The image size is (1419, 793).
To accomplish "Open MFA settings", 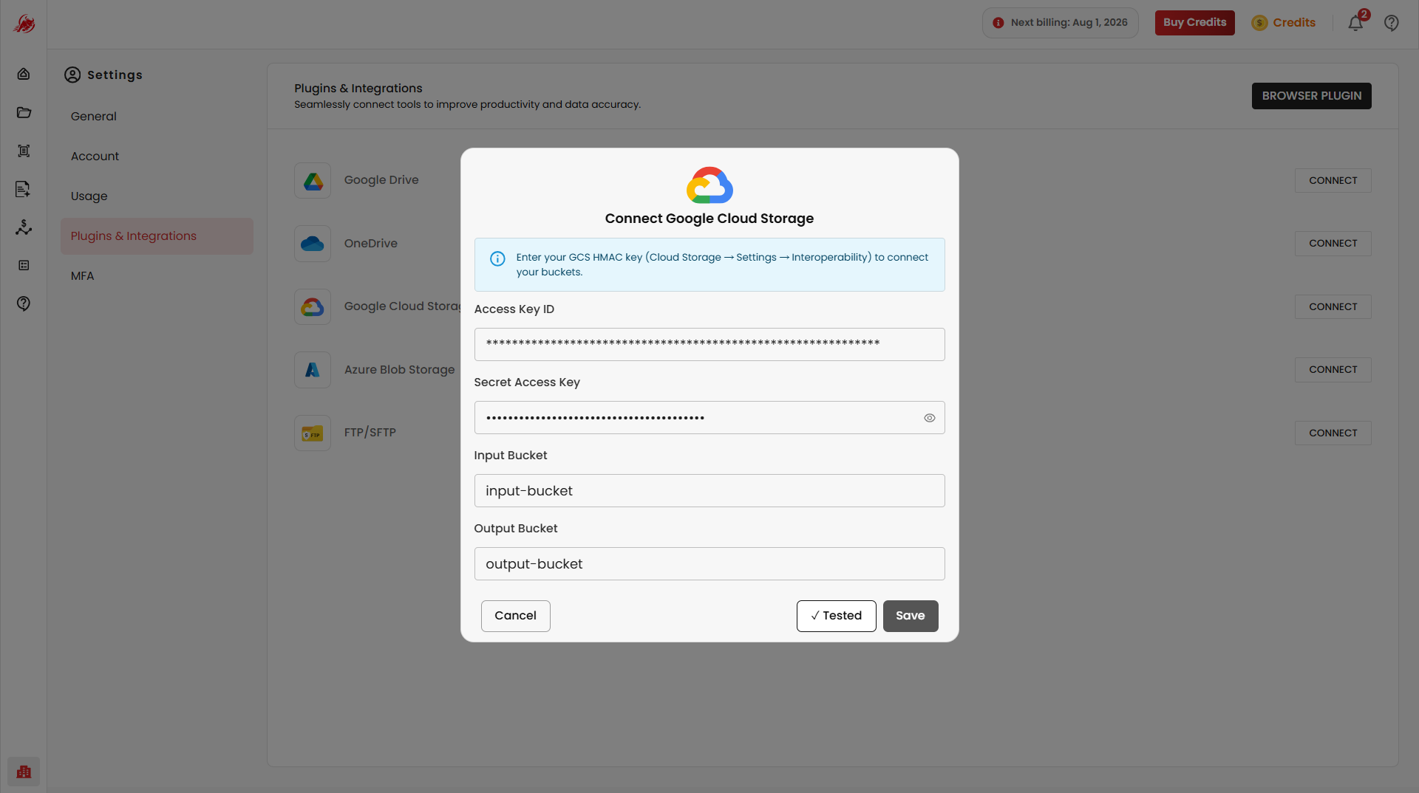I will [82, 276].
